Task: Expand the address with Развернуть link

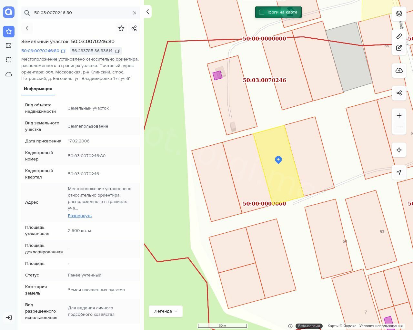Action: point(80,216)
